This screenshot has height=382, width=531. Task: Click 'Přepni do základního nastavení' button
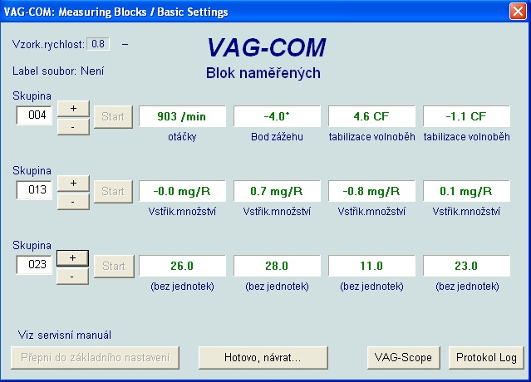pos(95,358)
